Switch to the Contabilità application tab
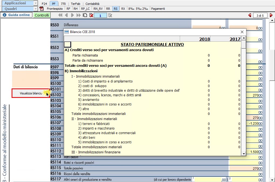Image resolution: width=275 pixels, height=182 pixels. pos(92,4)
